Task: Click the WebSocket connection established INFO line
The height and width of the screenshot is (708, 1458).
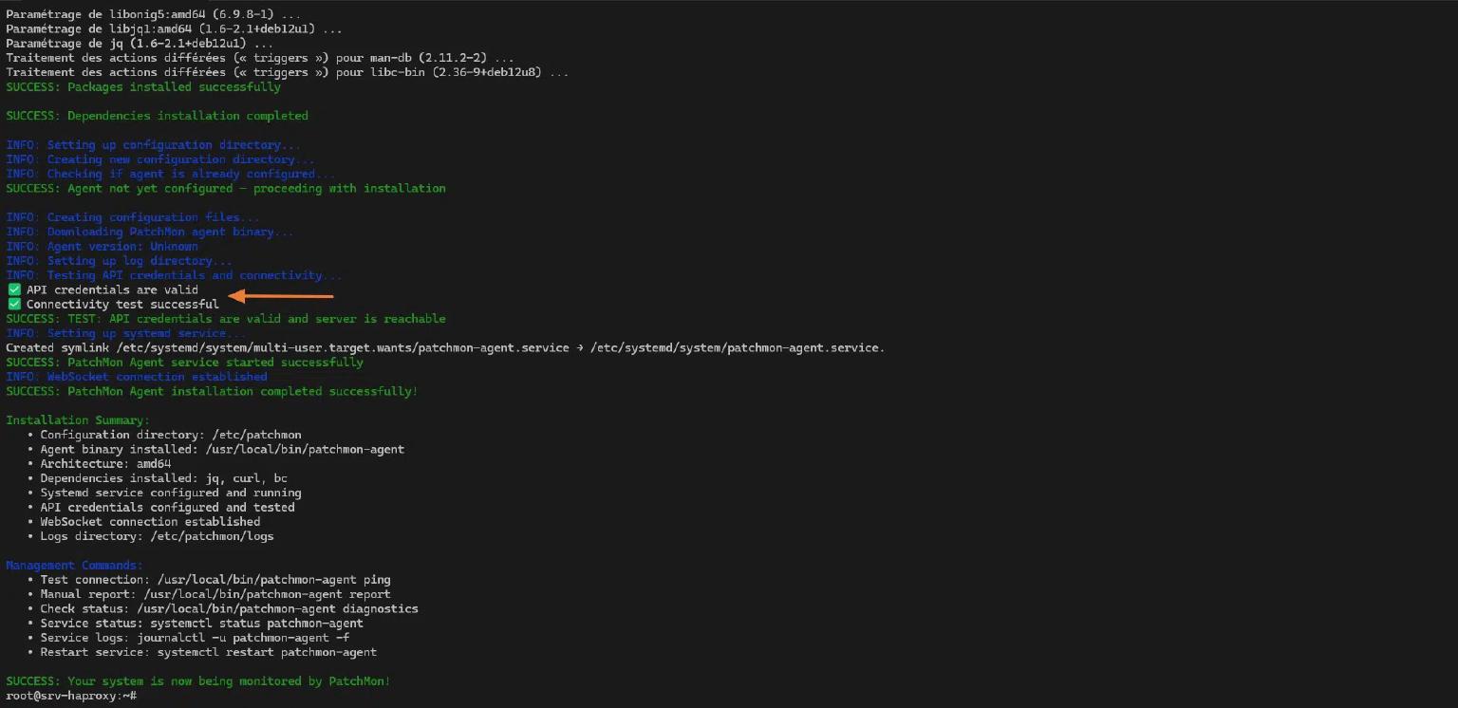Action: click(137, 377)
